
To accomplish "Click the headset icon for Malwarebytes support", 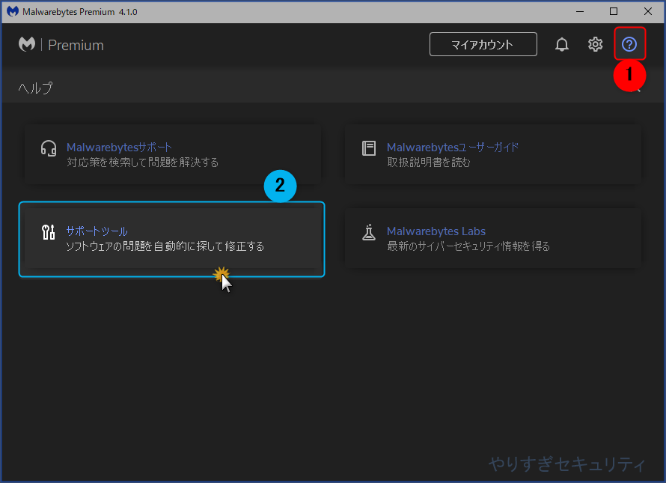I will point(49,148).
